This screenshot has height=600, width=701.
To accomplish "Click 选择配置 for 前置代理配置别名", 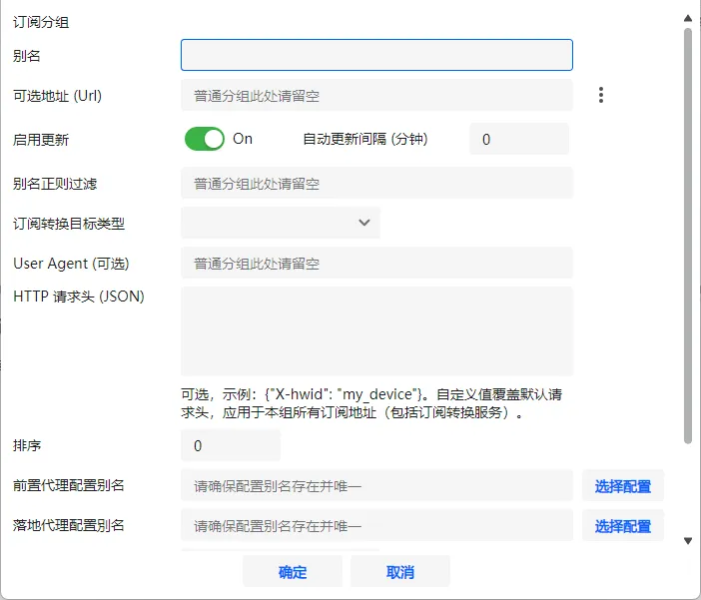I will click(623, 486).
